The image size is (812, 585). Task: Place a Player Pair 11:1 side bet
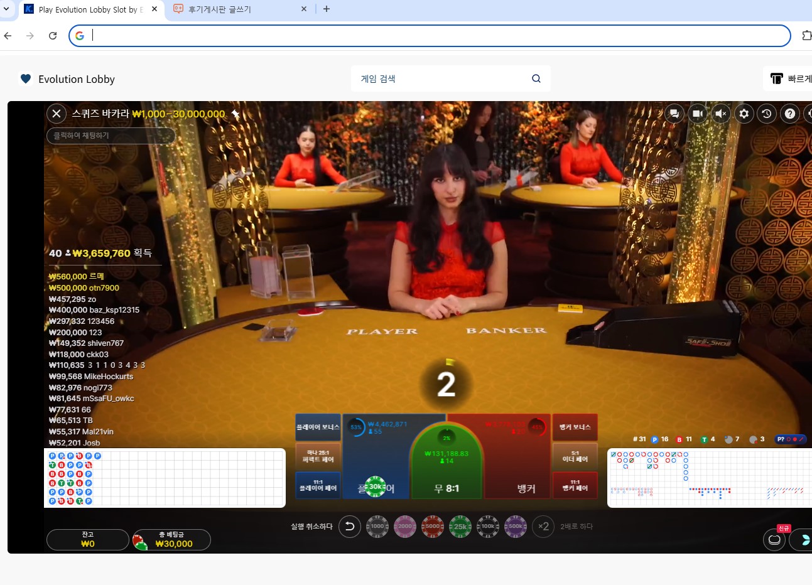point(318,485)
